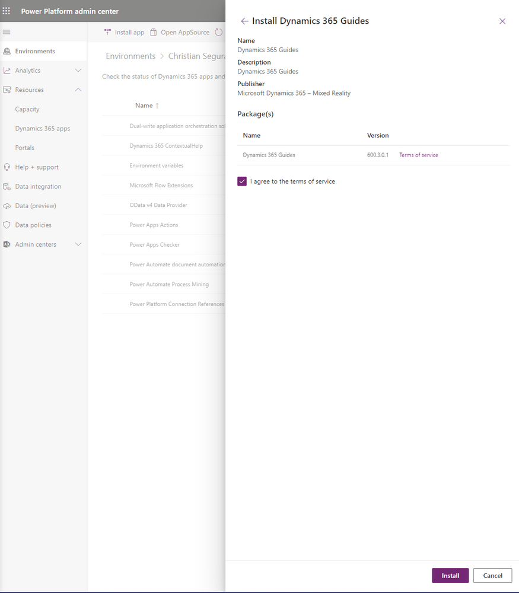Viewport: 519px width, 593px height.
Task: Click the Data policies shield icon
Action: click(x=7, y=225)
